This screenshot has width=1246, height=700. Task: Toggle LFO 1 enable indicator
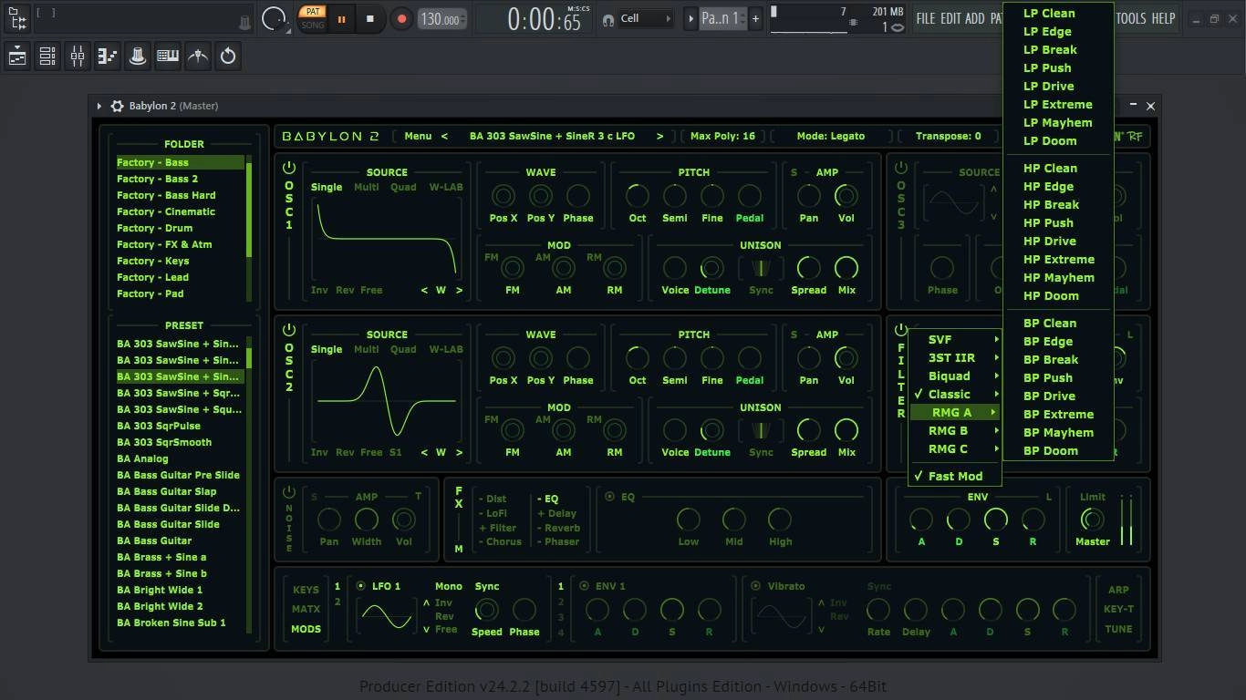click(361, 586)
